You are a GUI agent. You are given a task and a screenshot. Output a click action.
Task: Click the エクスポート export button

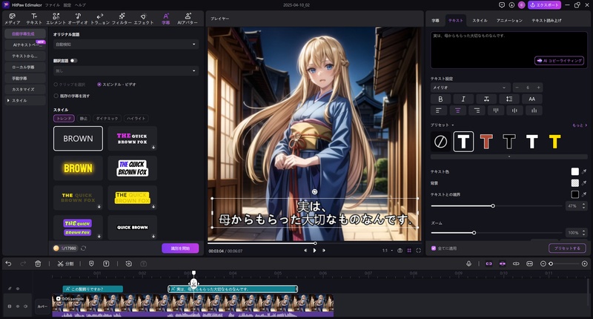(x=544, y=5)
